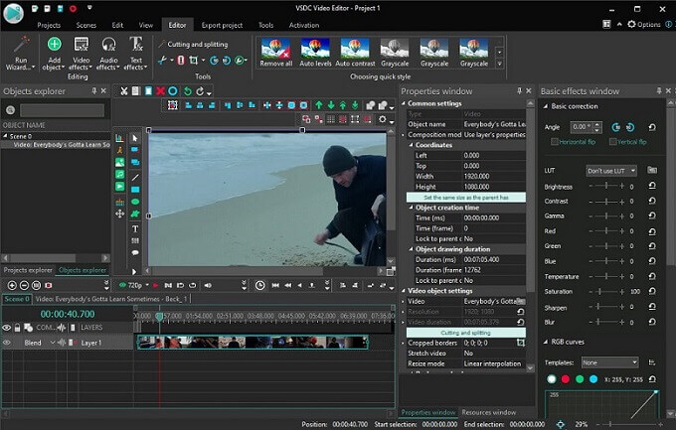Click the scissors cut icon
The width and height of the screenshot is (676, 430).
123,91
